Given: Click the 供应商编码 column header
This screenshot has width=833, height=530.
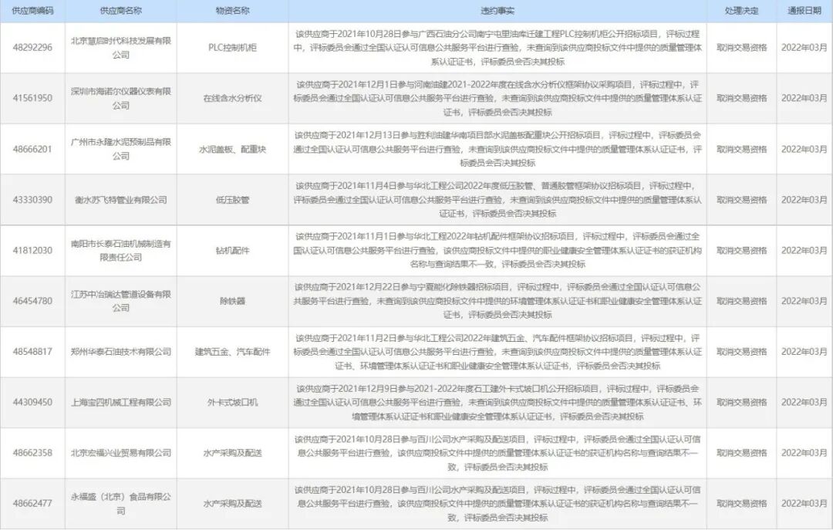Looking at the screenshot, I should pos(31,11).
